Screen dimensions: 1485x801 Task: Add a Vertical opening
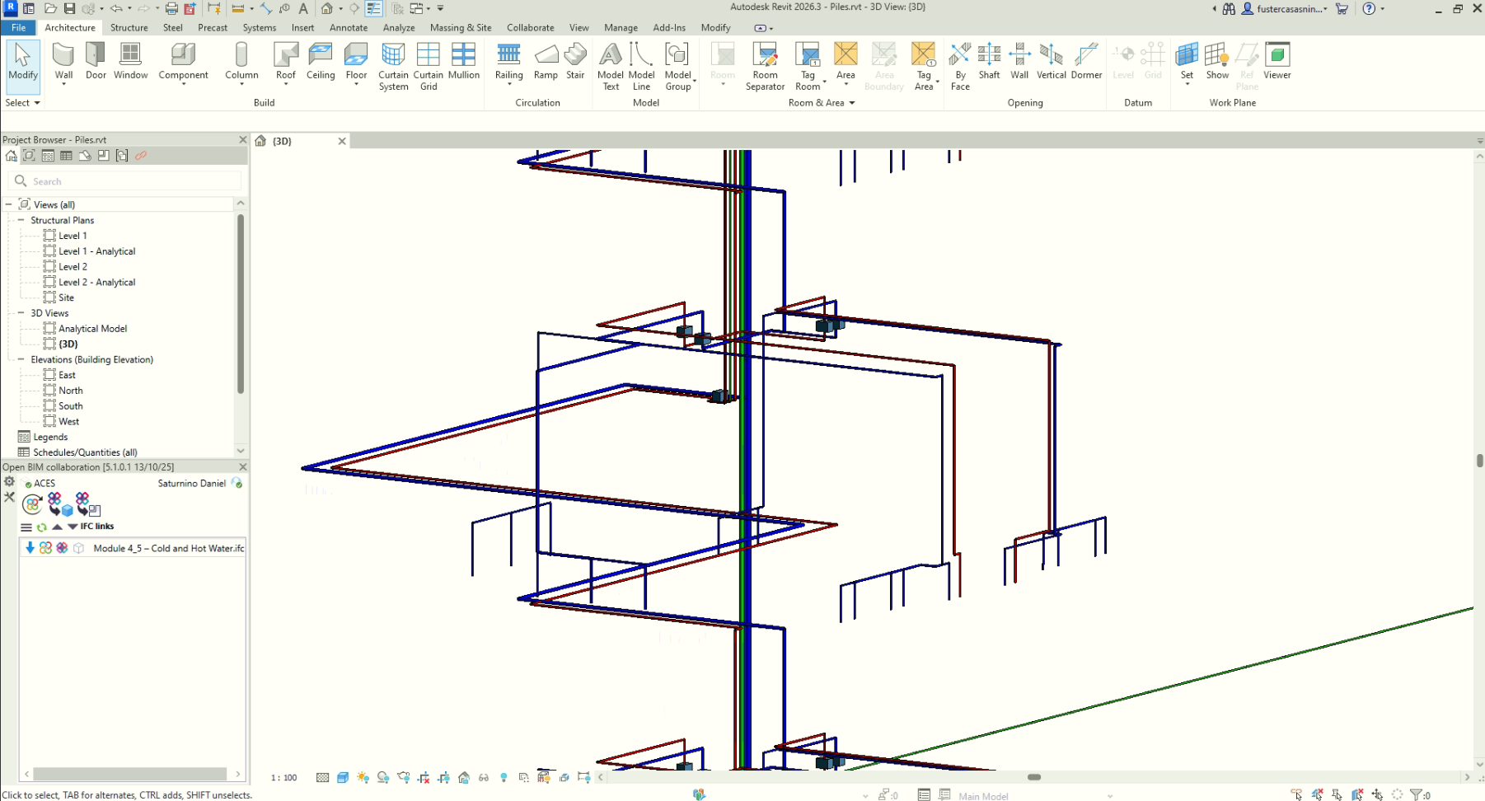coord(1052,62)
